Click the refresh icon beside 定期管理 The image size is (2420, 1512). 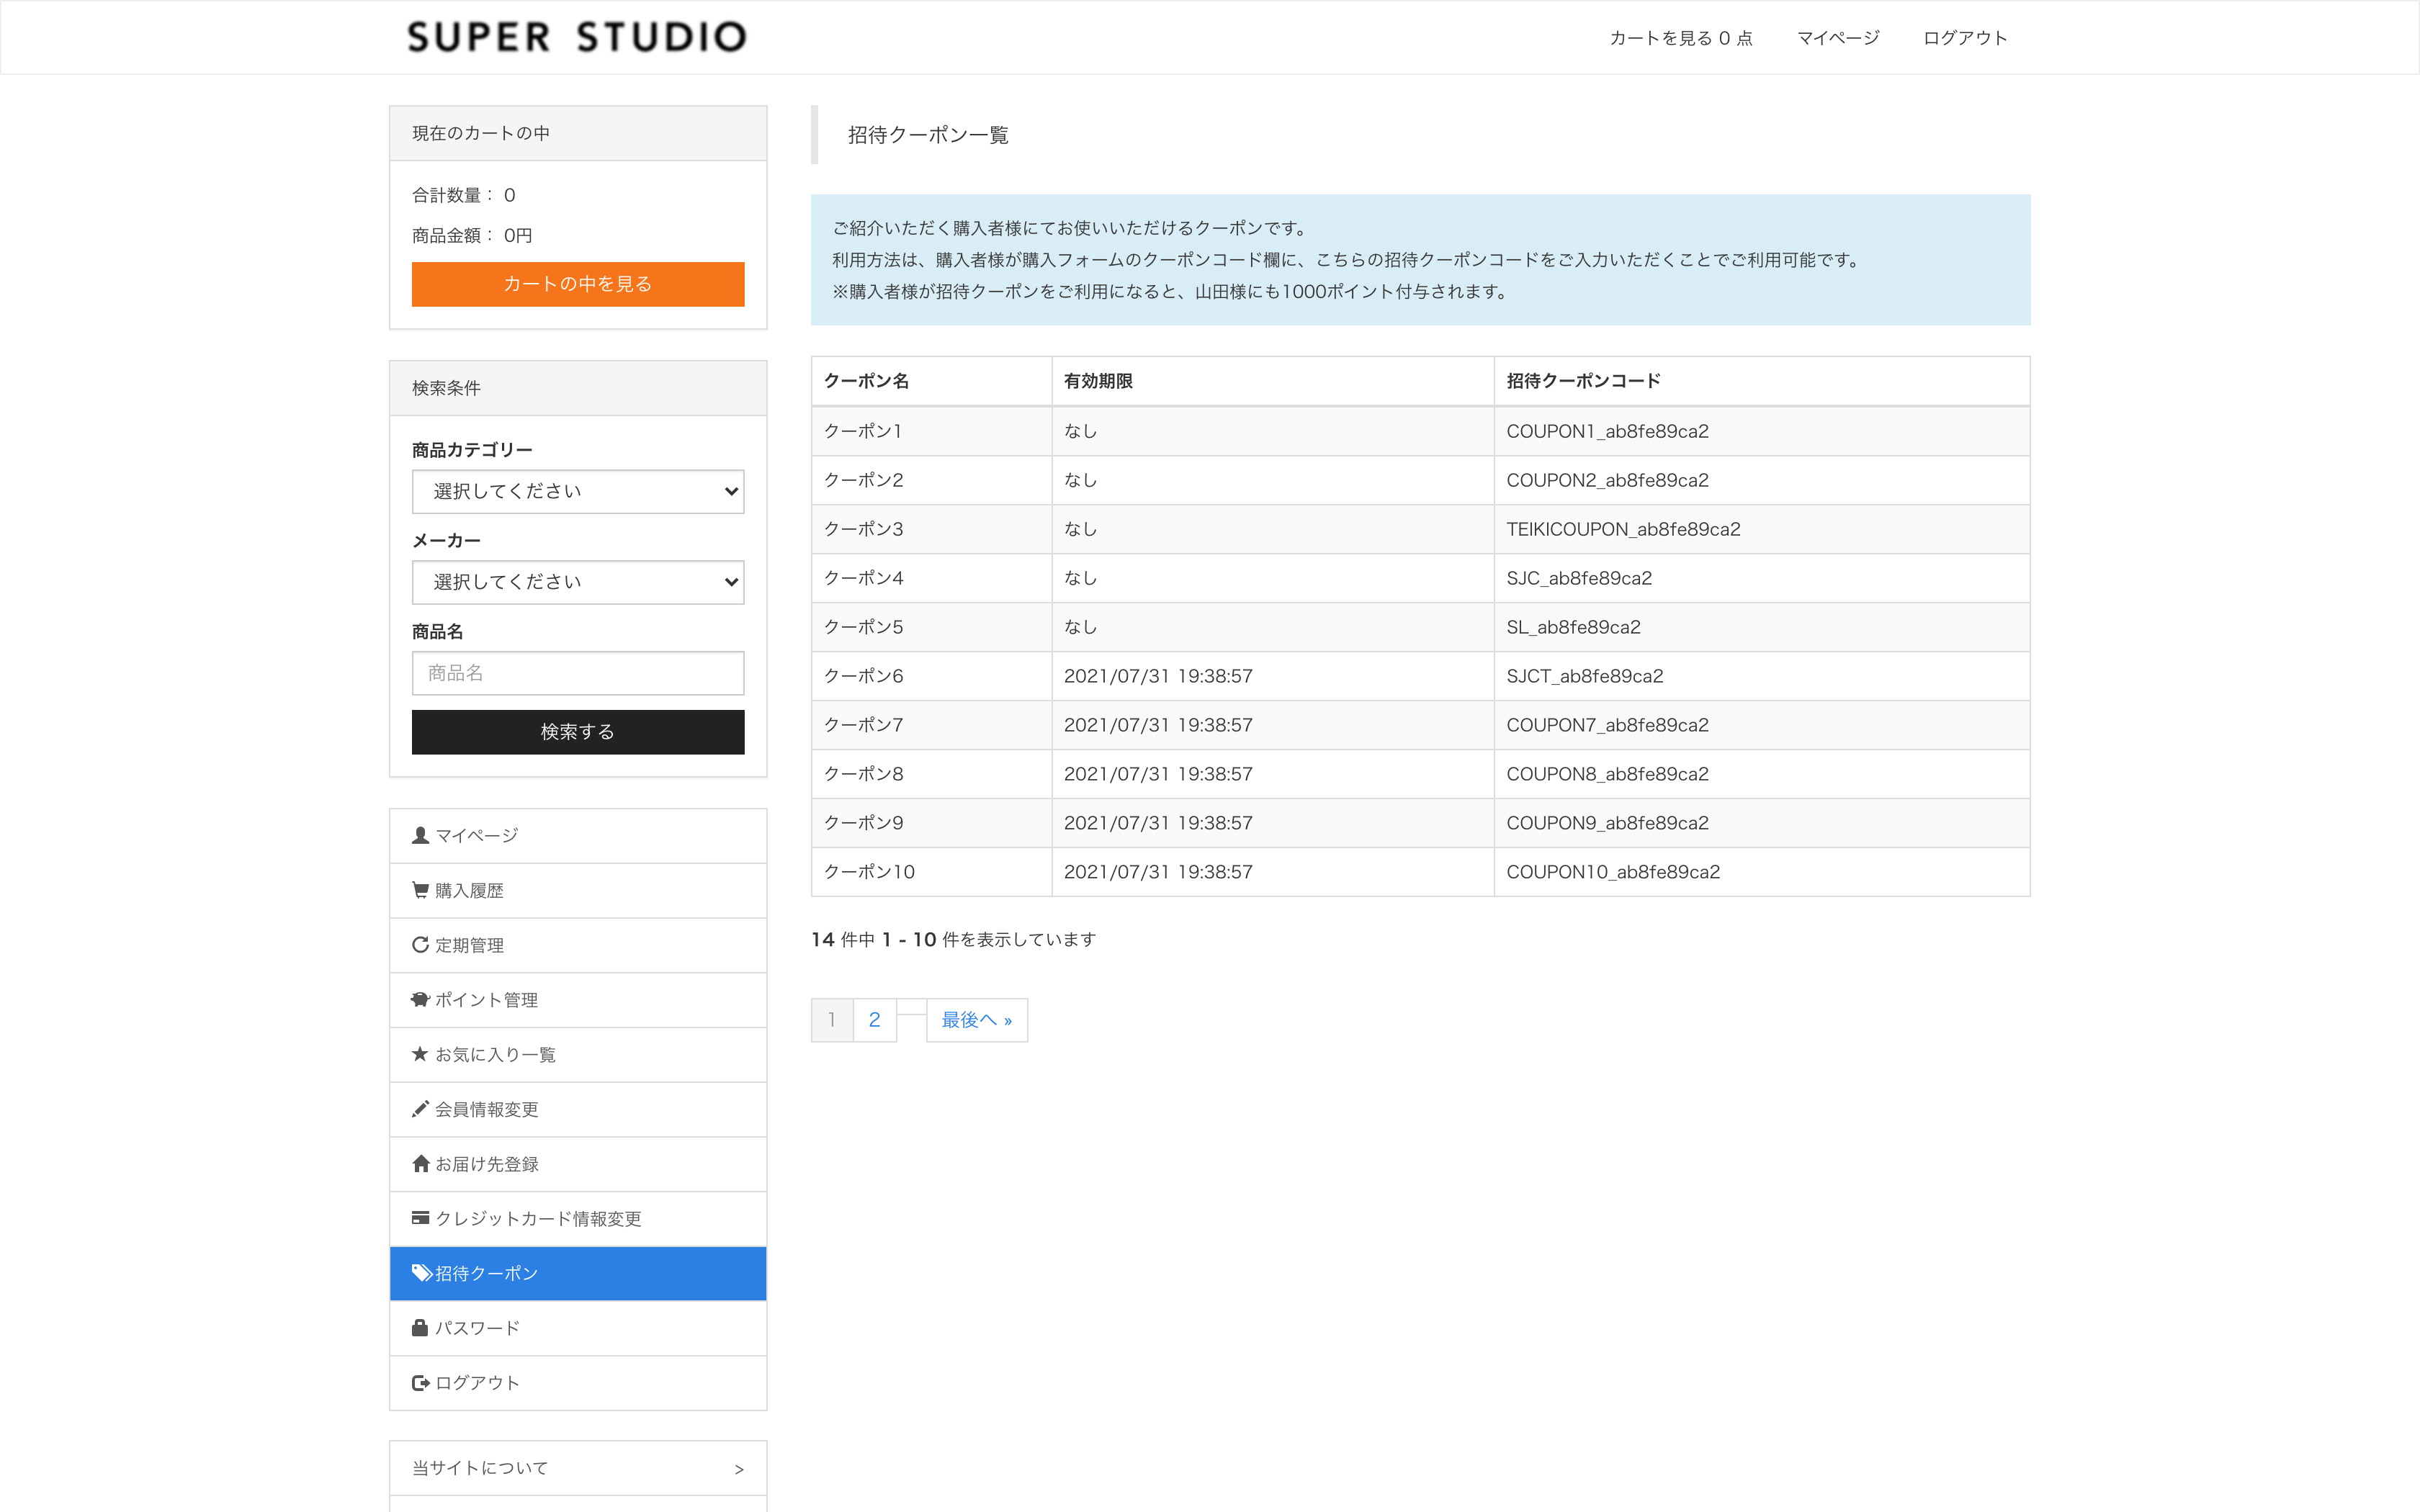coord(420,945)
